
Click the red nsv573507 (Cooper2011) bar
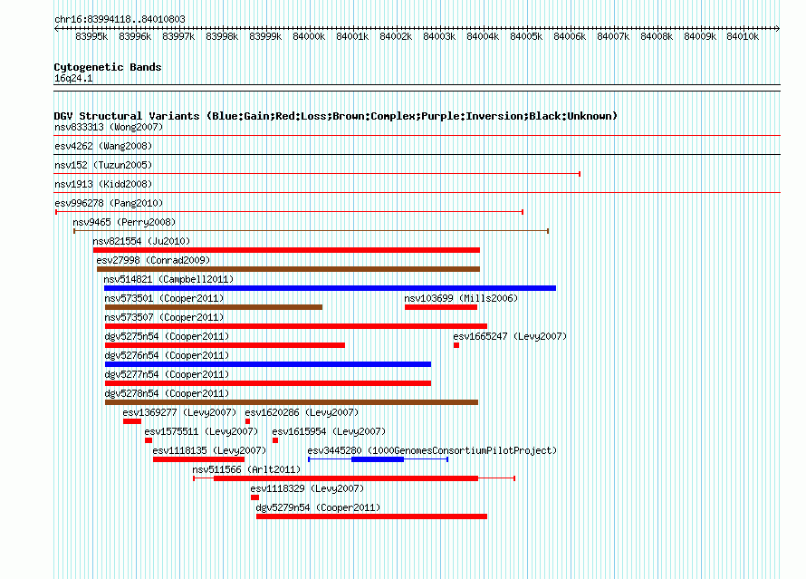[x=296, y=326]
